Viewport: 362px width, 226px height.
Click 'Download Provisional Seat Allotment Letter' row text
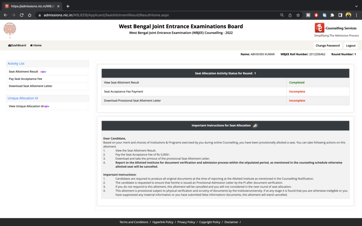point(132,101)
